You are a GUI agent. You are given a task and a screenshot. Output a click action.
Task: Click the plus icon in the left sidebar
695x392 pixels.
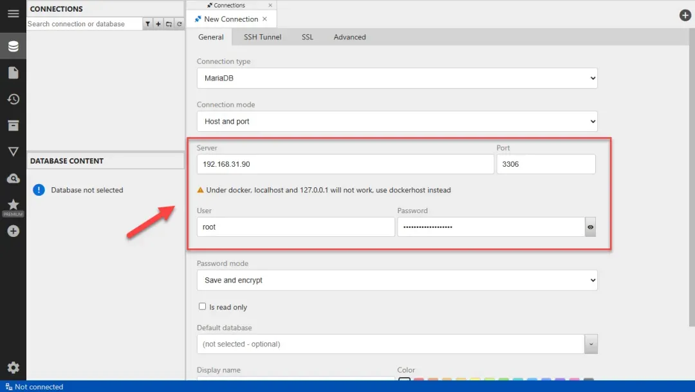point(14,231)
